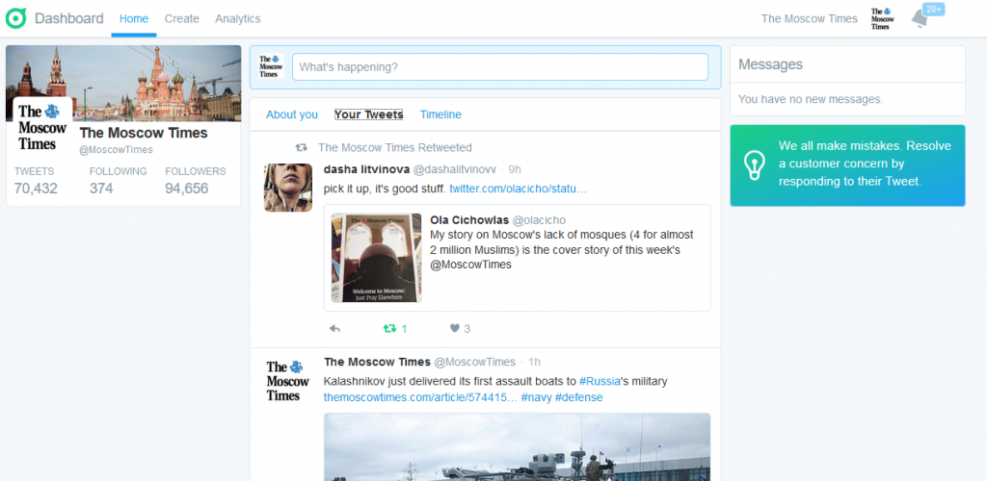
Task: Switch to About you tab
Action: click(292, 114)
